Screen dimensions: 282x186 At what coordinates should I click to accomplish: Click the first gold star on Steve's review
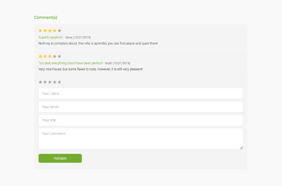[x=41, y=31]
